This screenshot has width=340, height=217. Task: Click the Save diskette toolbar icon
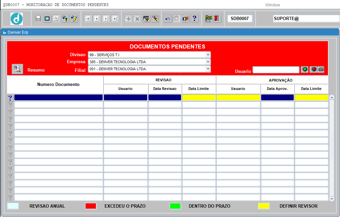[38, 19]
